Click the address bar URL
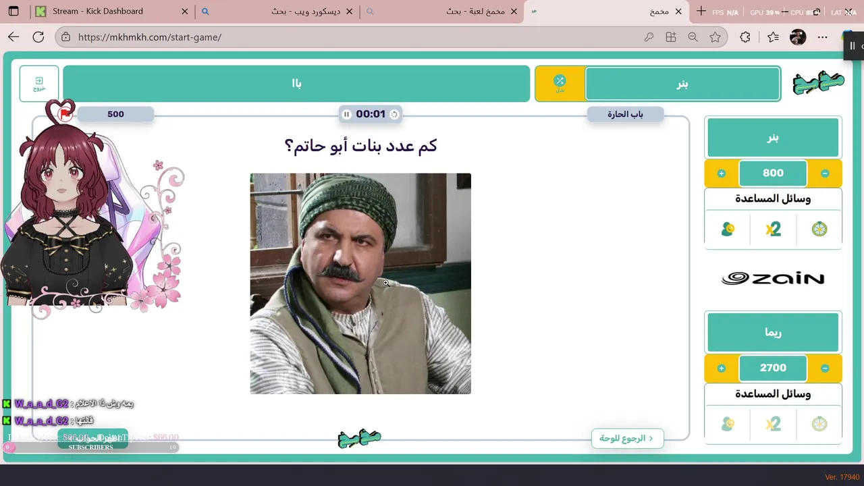864x486 pixels. pos(150,37)
